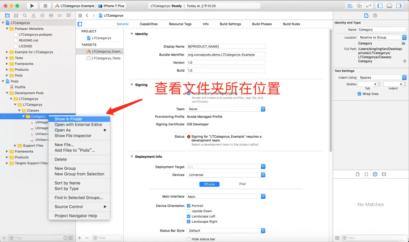Switch to the Build Phases tab
The image size is (409, 242).
[x=262, y=24]
